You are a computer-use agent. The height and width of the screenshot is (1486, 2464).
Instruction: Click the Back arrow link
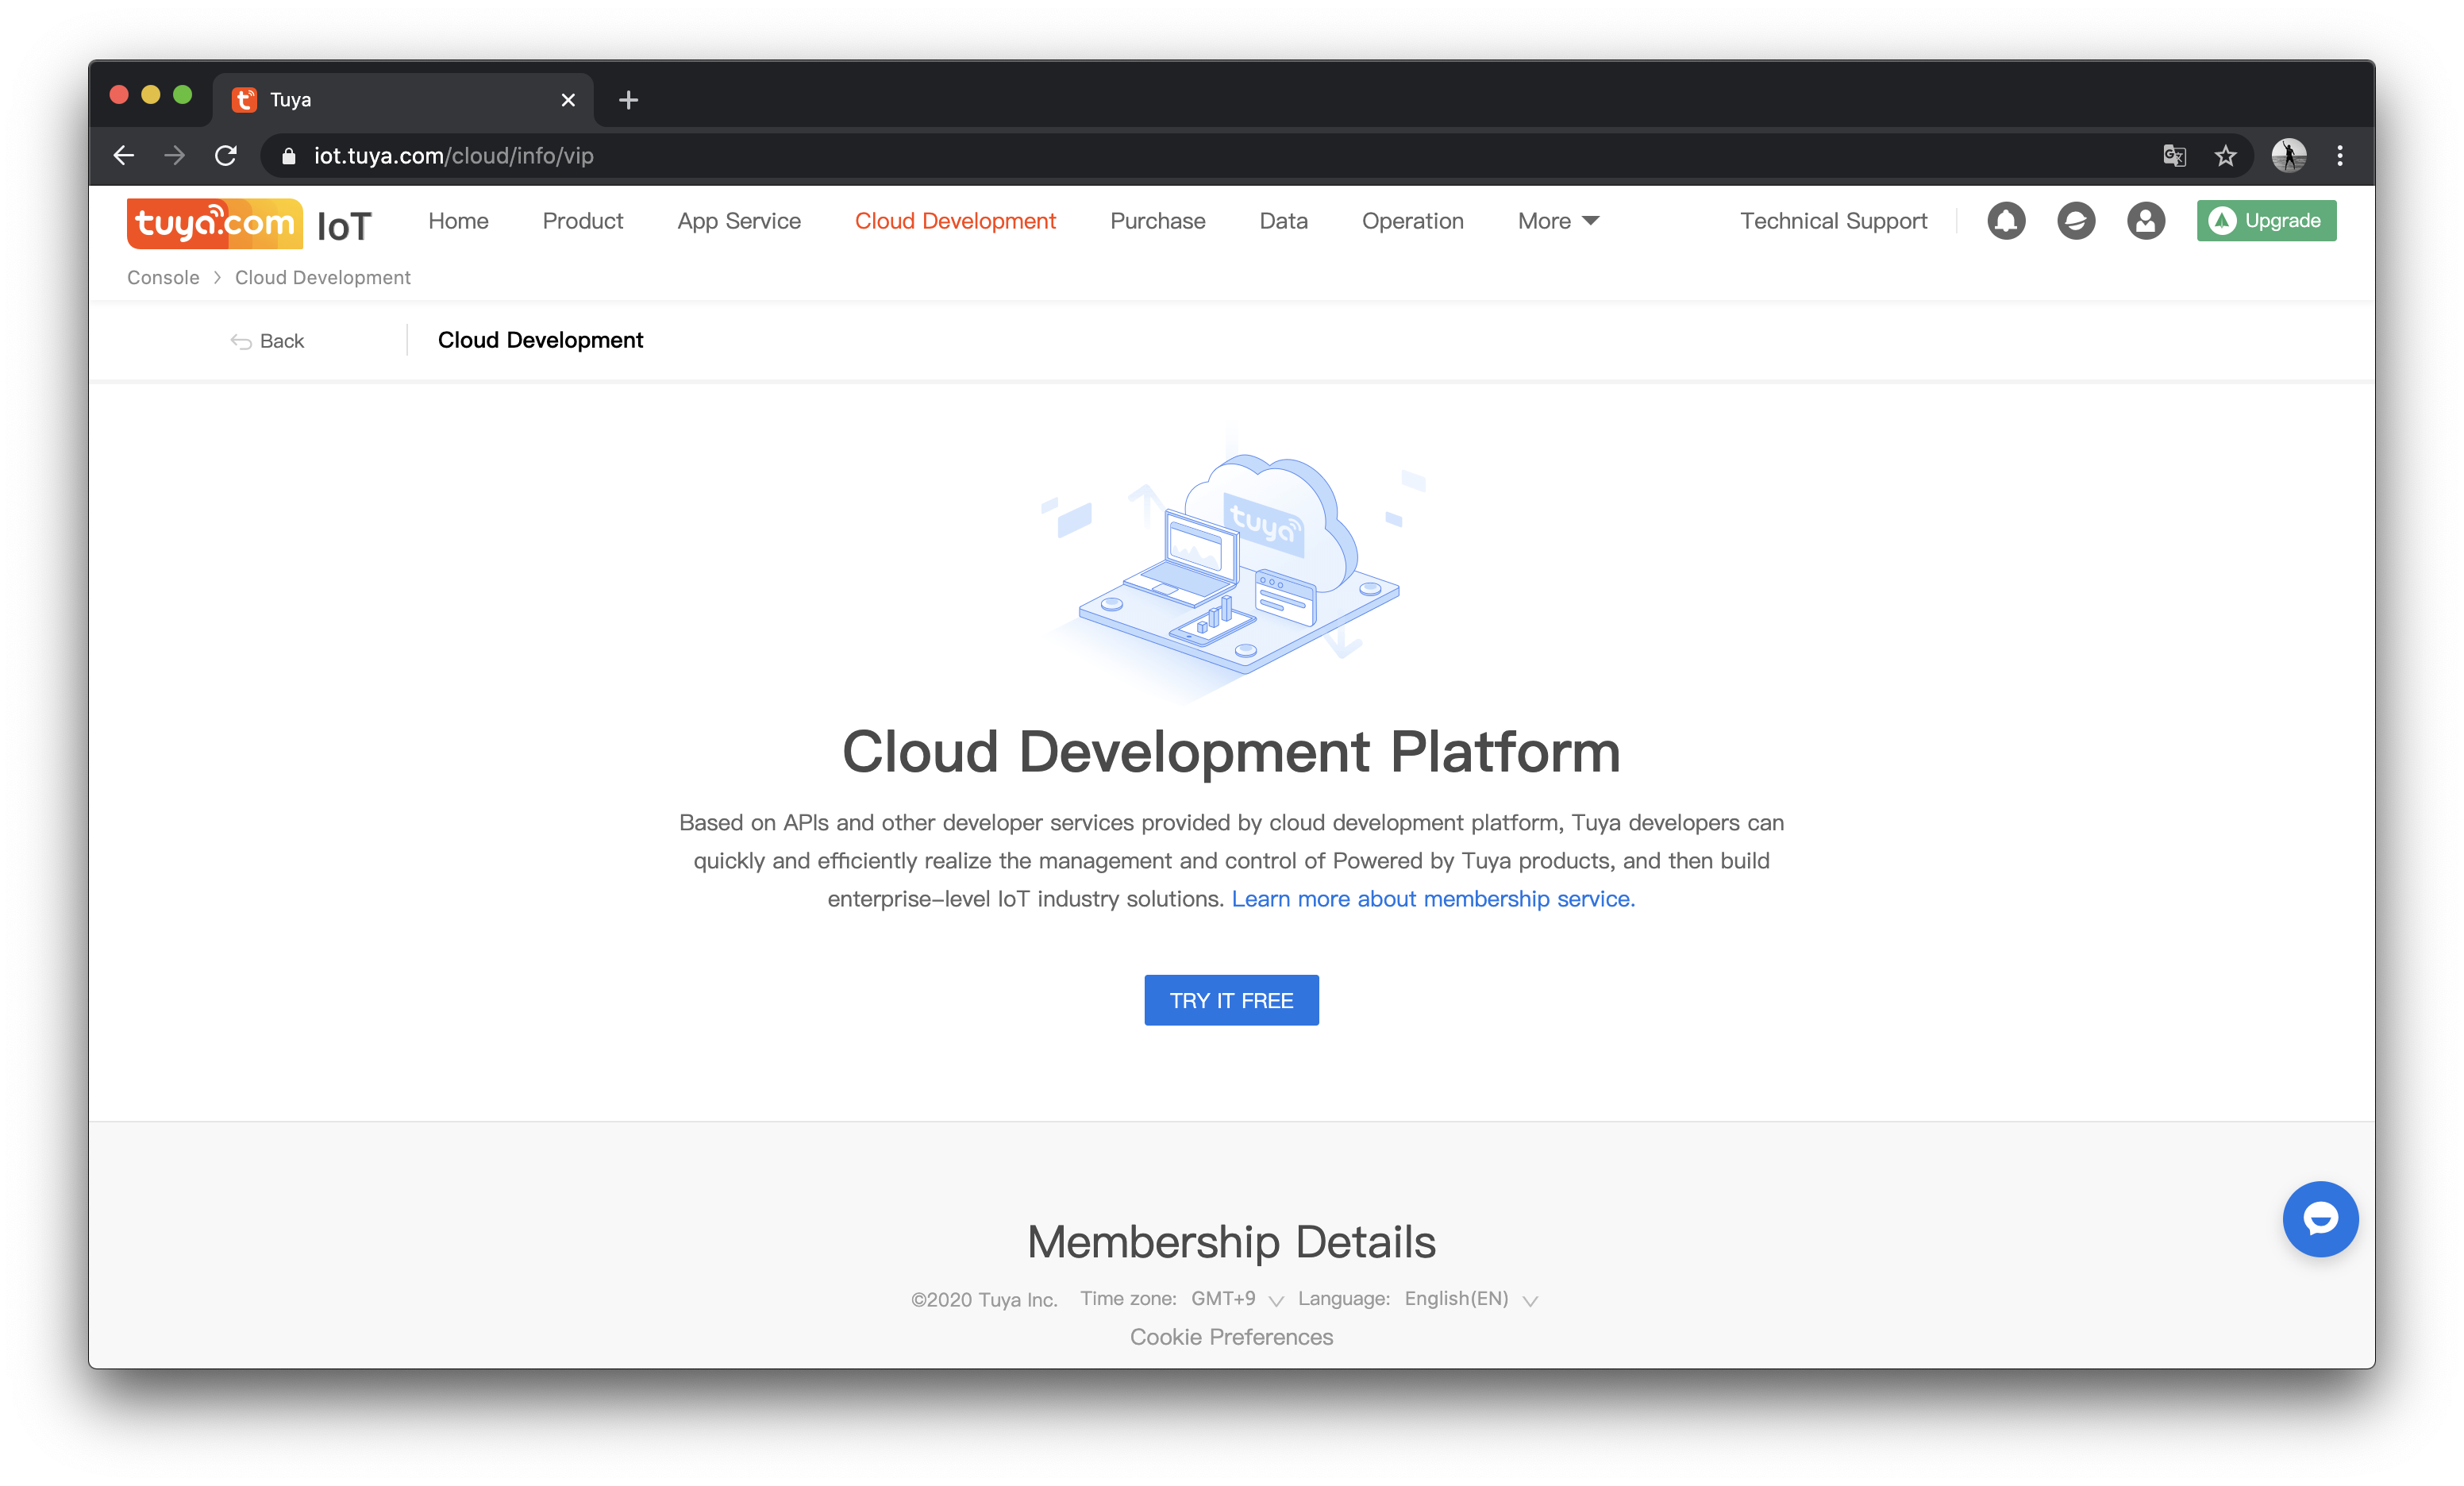267,341
